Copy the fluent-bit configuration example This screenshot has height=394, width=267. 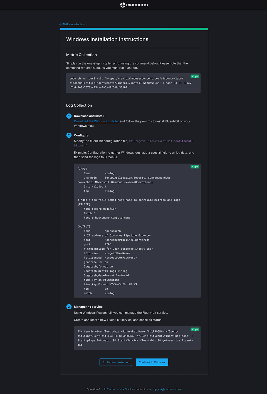(x=195, y=167)
